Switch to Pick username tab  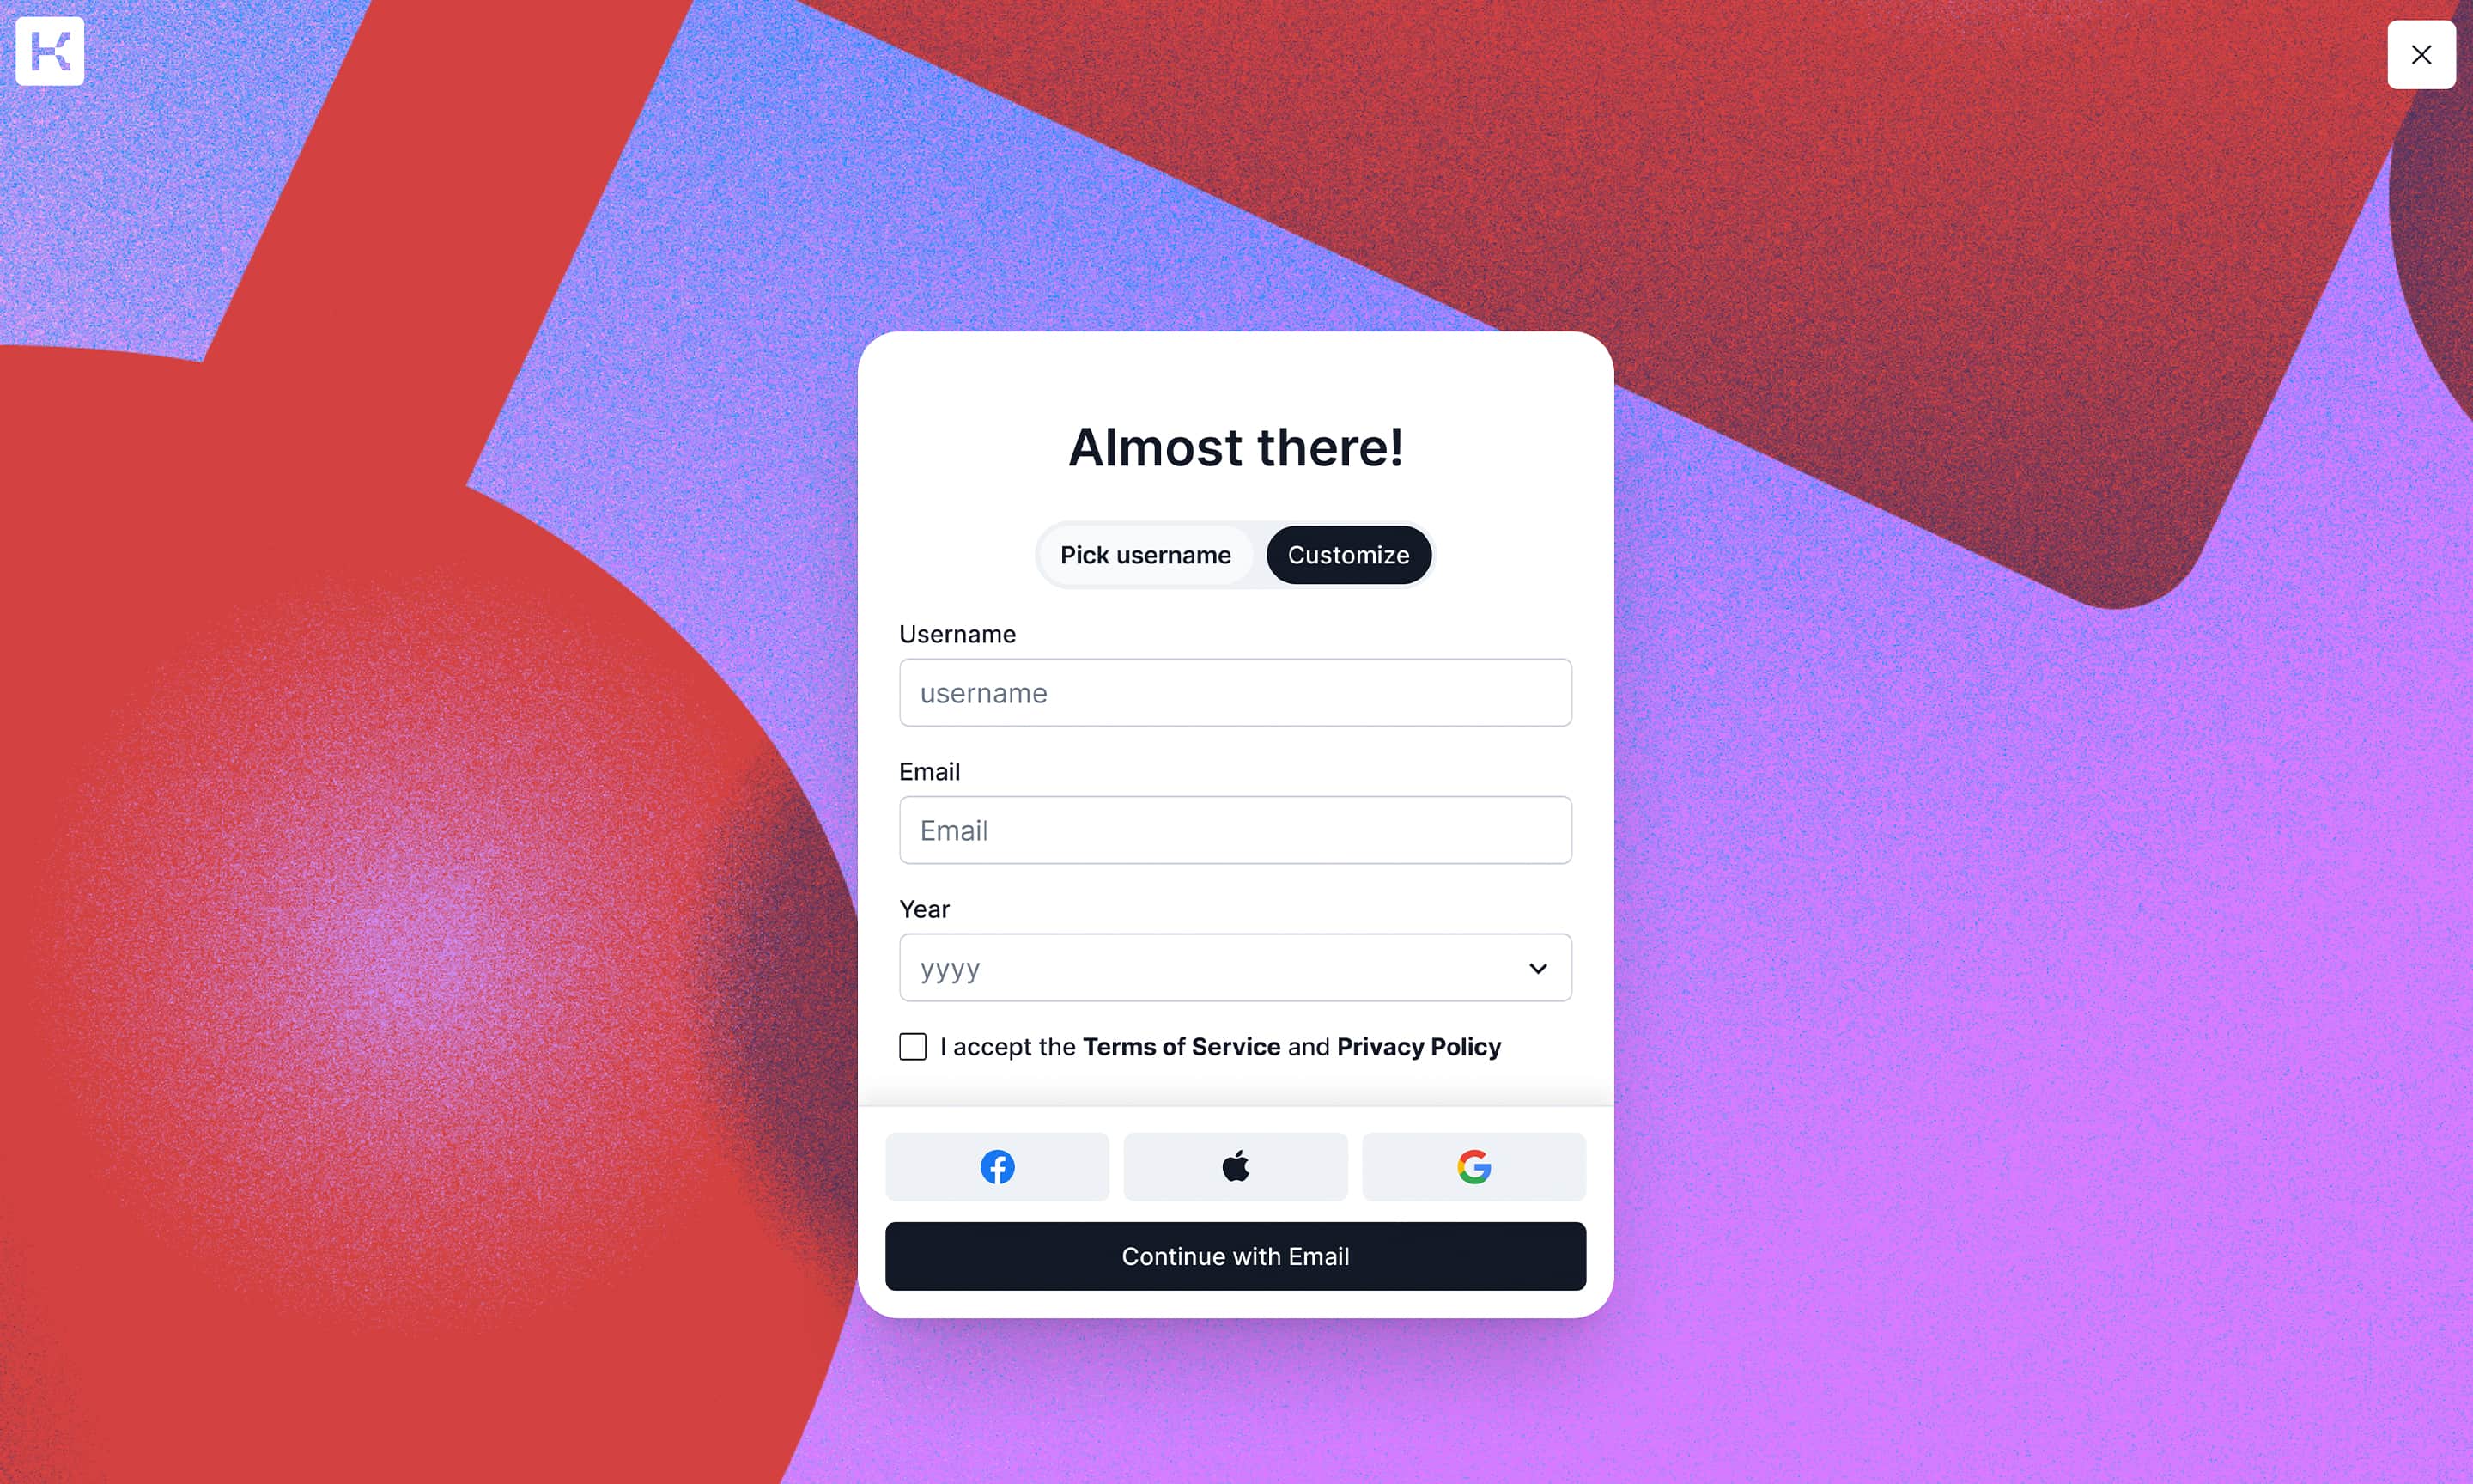point(1145,555)
